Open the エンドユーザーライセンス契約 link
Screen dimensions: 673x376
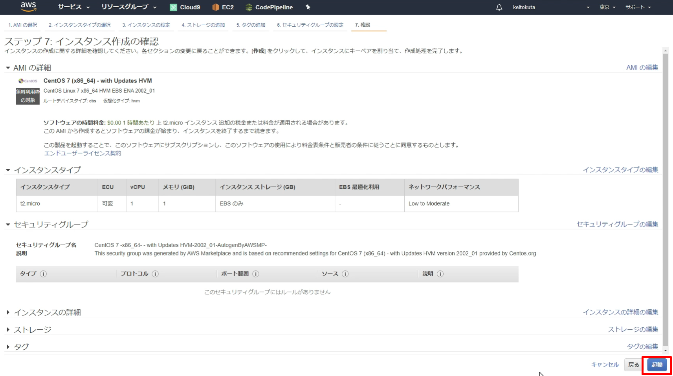point(83,153)
